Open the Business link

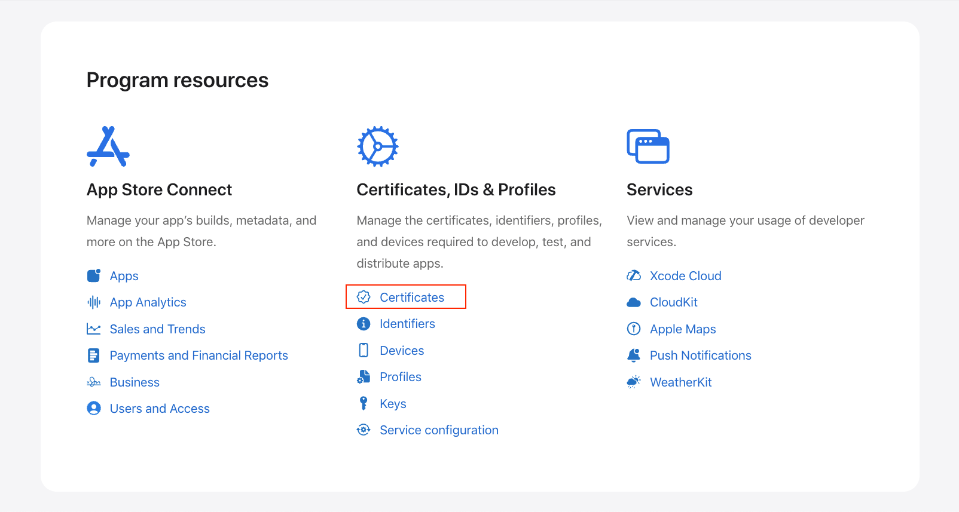tap(135, 382)
